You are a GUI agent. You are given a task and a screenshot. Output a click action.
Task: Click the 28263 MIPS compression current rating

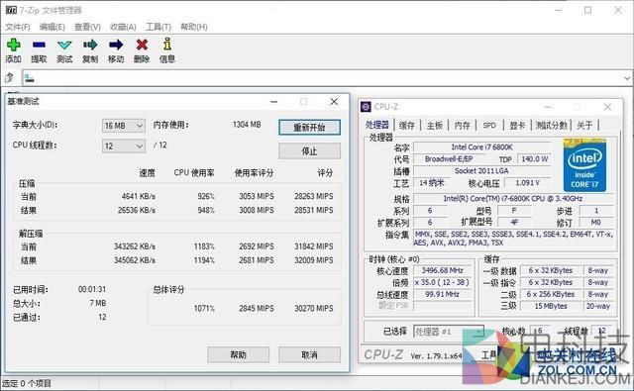[314, 196]
